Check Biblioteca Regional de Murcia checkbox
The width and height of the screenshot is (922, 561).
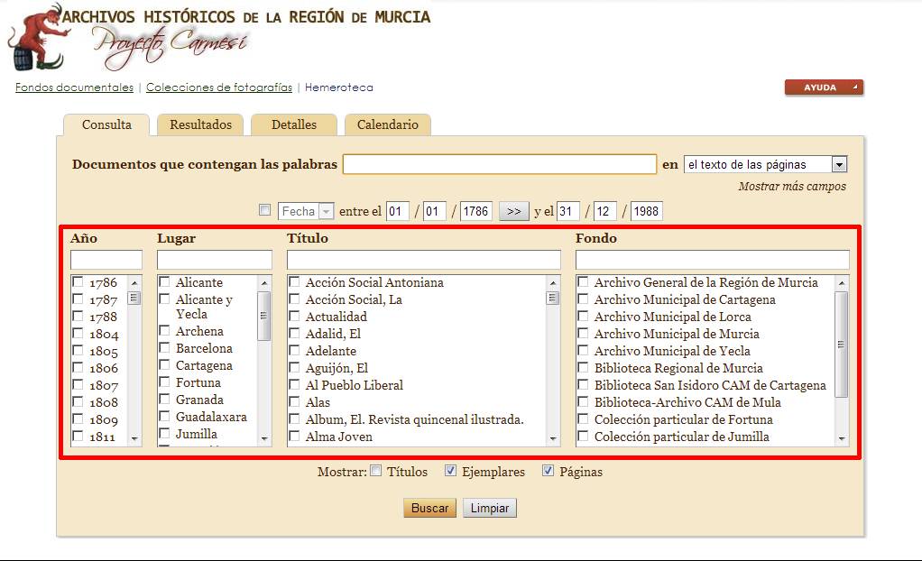click(x=583, y=367)
